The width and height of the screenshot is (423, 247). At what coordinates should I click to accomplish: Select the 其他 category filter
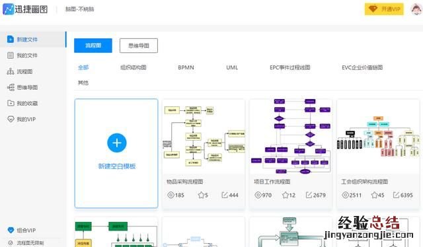tap(83, 83)
